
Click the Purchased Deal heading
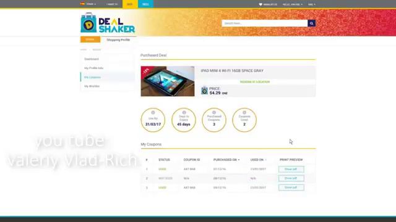pyautogui.click(x=153, y=55)
